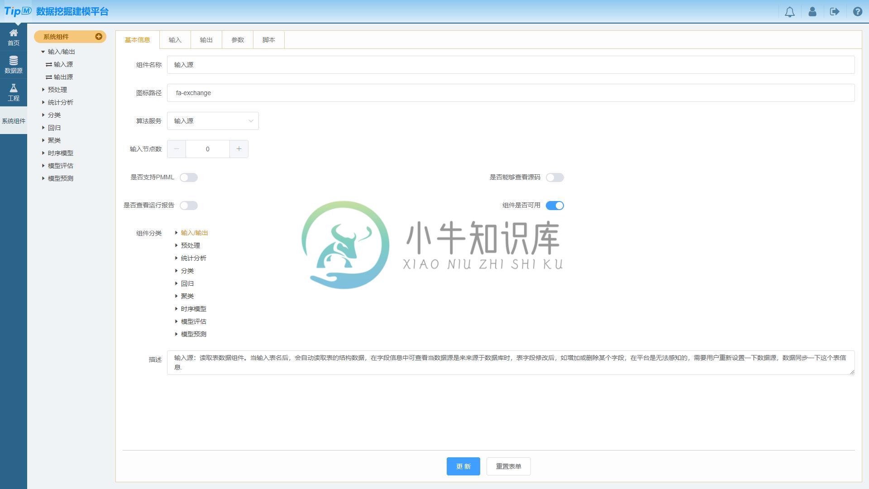Image resolution: width=869 pixels, height=489 pixels.
Task: Switch to 输入 tab
Action: 175,40
